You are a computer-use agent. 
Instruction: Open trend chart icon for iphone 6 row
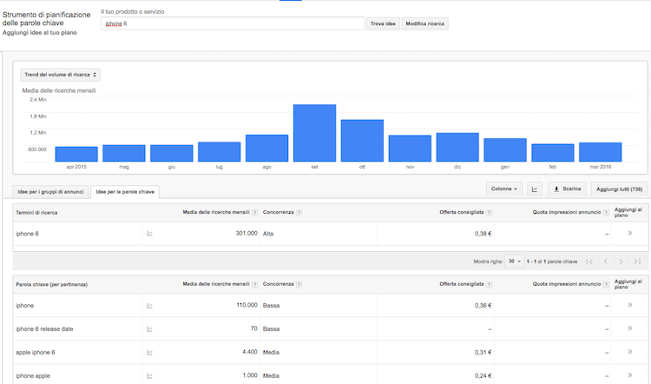coord(149,234)
